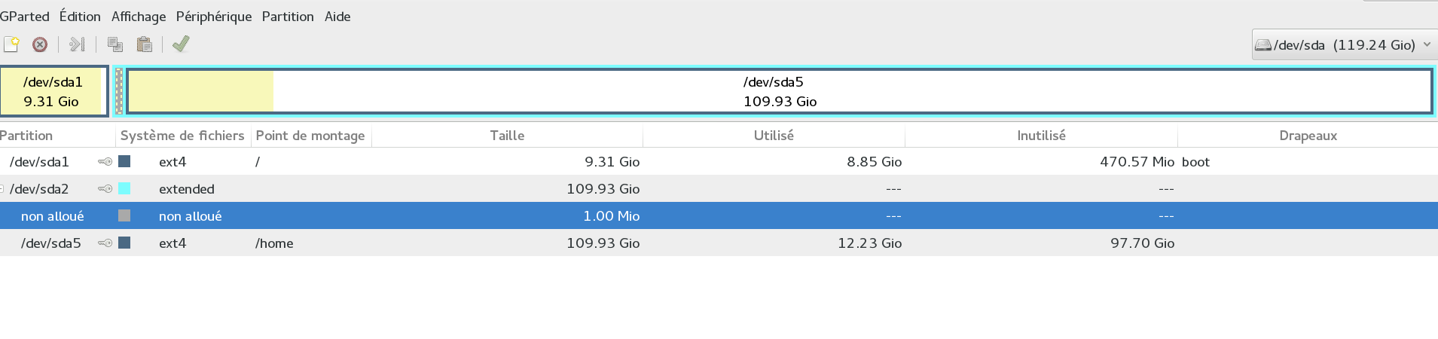
Task: Click the Paste partition toolbar icon
Action: (145, 44)
